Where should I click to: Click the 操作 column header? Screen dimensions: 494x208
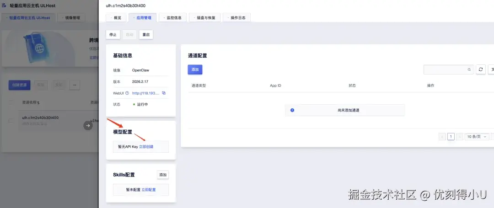coord(431,85)
